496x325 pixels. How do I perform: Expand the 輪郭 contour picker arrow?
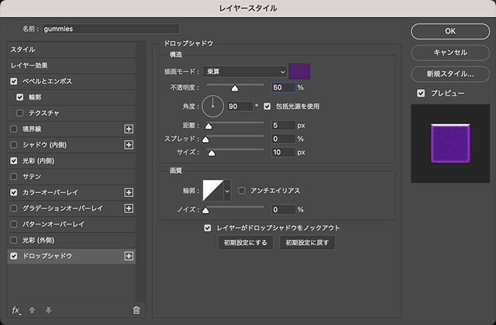tap(227, 191)
